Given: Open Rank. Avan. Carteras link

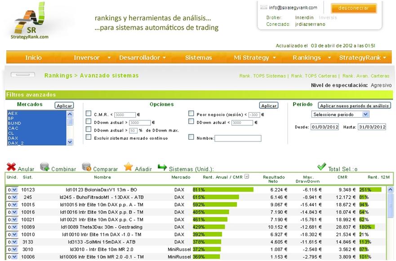Looking at the screenshot, I should (366, 76).
